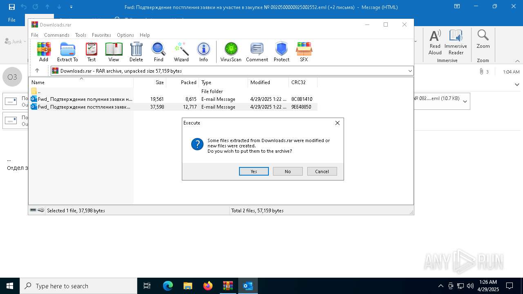Image resolution: width=523 pixels, height=294 pixels.
Task: Click the View file icon
Action: [x=114, y=51]
